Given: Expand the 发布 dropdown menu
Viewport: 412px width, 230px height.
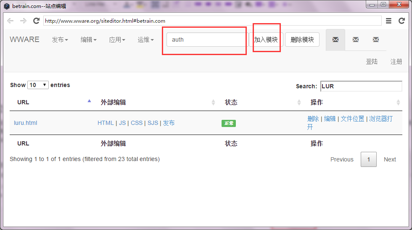Looking at the screenshot, I should tap(60, 40).
